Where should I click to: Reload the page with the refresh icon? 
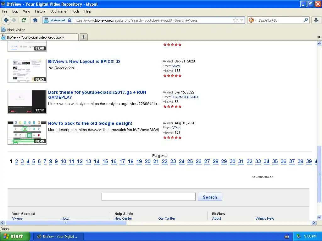24,20
